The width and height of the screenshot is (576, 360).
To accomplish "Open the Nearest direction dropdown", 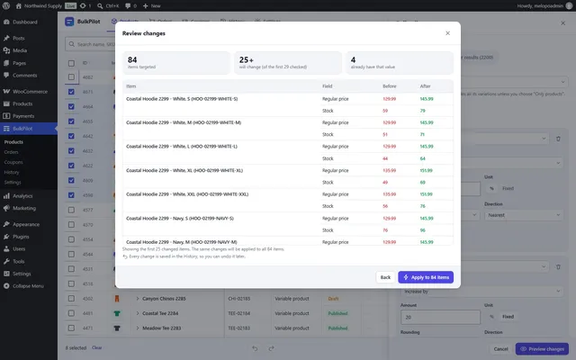I will (x=524, y=215).
